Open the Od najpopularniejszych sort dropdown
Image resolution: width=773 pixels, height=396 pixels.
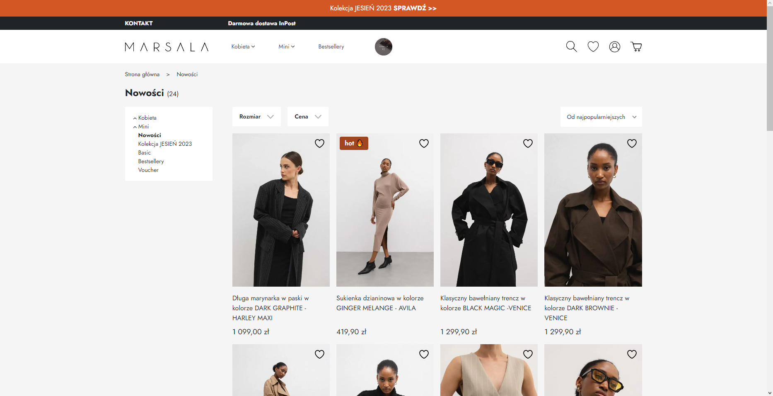pos(601,117)
